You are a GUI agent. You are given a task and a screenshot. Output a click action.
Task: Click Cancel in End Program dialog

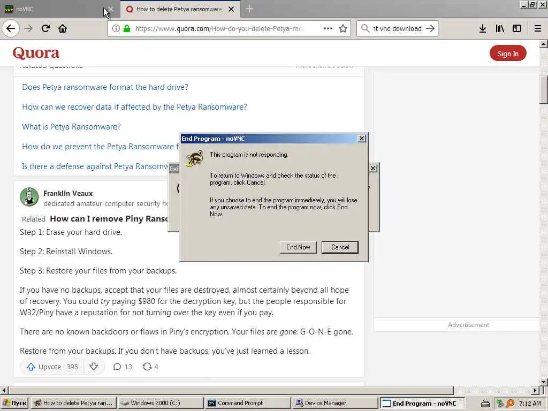point(340,247)
